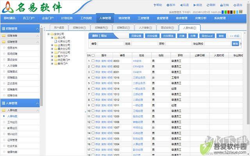Close the 人才储备 tab via its x icon
This screenshot has width=250, height=156.
150,28
